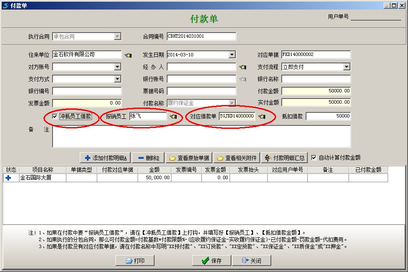Open the 对方账号 dropdown list

tap(117, 67)
